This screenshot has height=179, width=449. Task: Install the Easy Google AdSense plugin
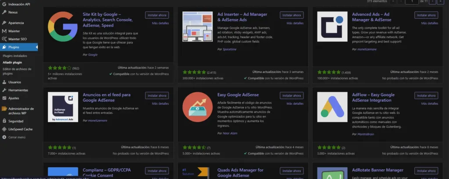(x=291, y=96)
